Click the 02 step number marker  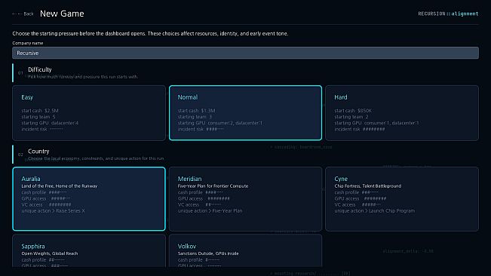pyautogui.click(x=20, y=155)
